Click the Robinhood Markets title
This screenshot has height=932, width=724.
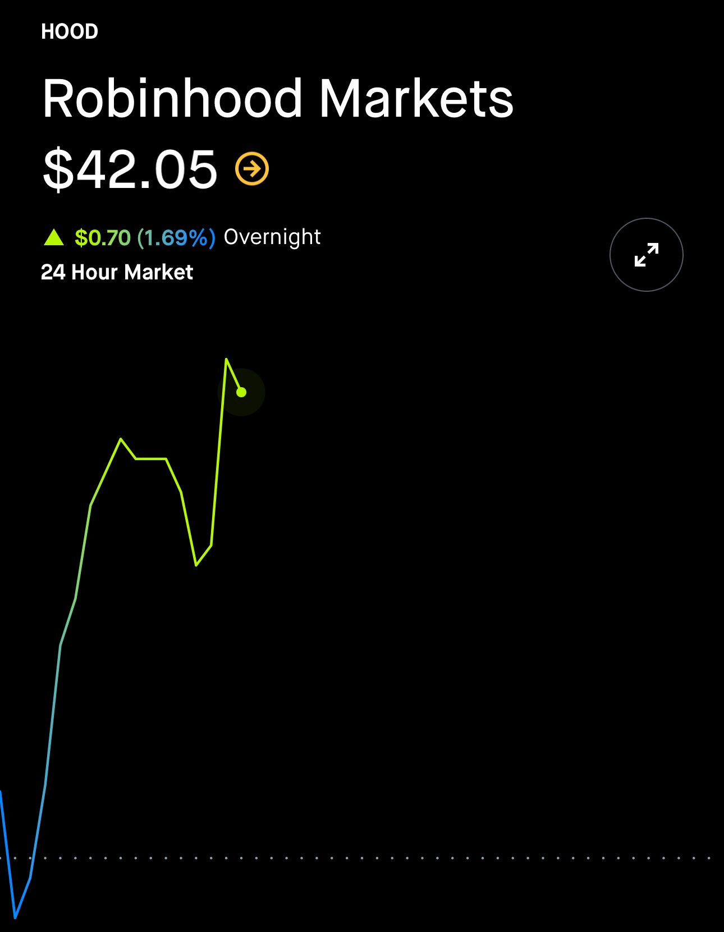click(278, 99)
